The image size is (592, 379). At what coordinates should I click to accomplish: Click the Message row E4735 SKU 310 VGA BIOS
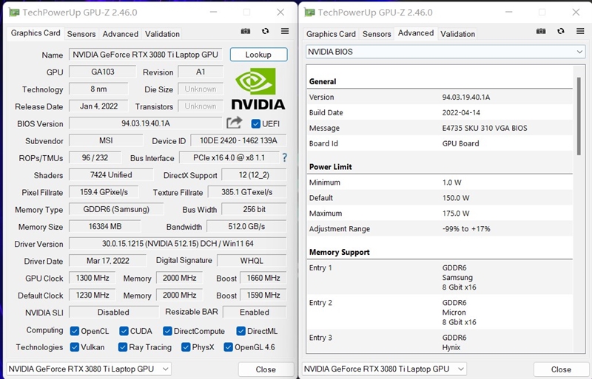point(440,128)
